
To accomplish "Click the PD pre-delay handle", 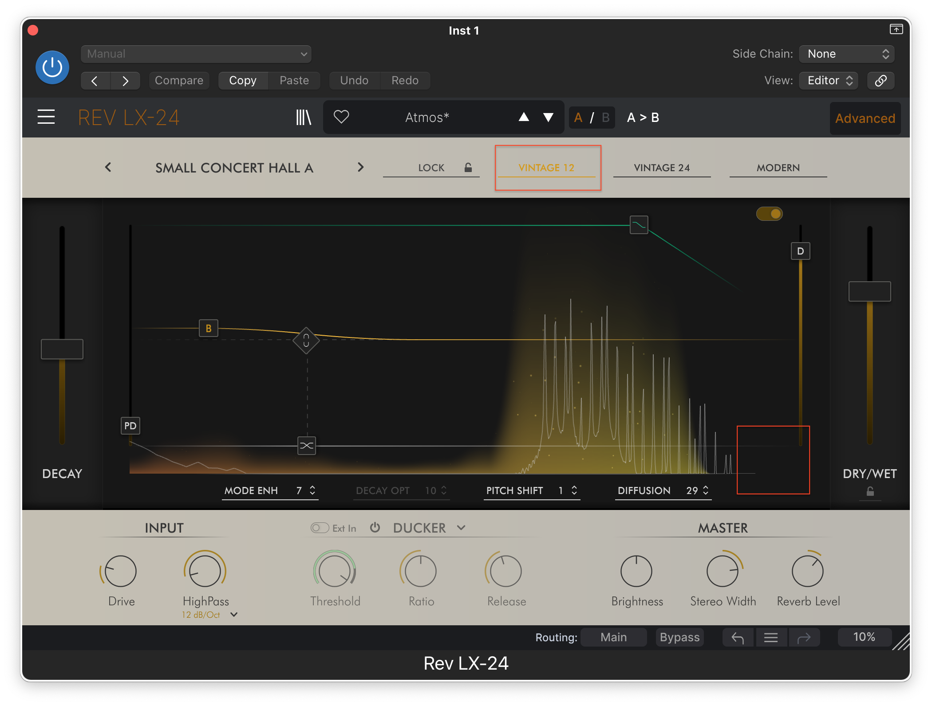I will point(130,426).
